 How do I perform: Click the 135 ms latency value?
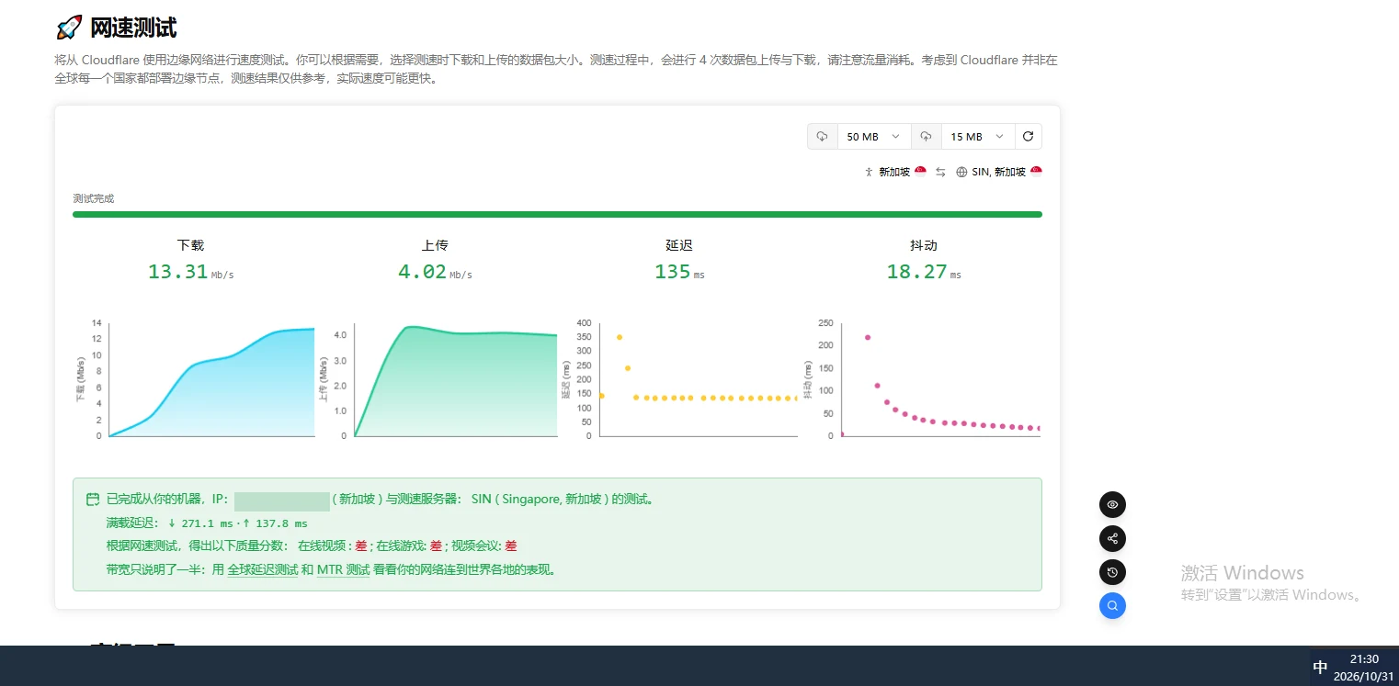[x=672, y=272]
